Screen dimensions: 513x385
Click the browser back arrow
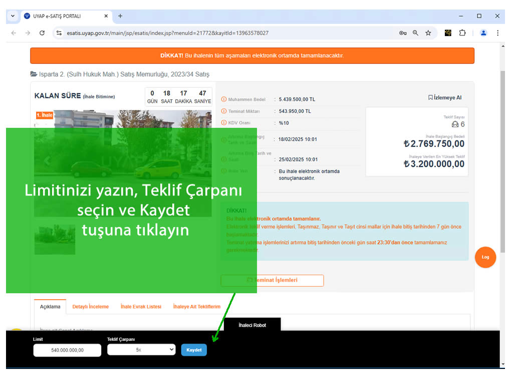14,33
